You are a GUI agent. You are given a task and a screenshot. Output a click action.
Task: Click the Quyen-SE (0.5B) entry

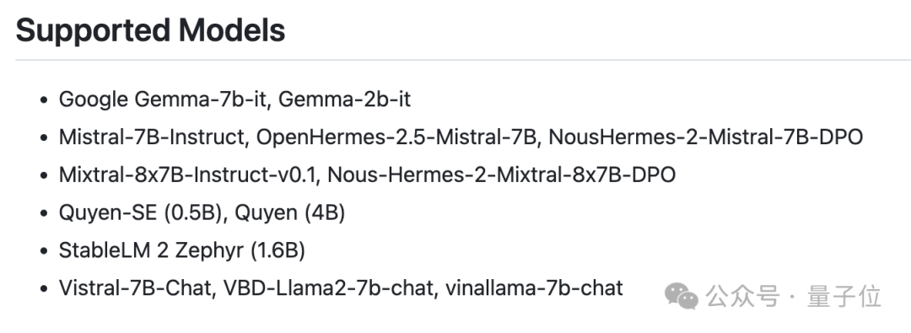pyautogui.click(x=141, y=212)
